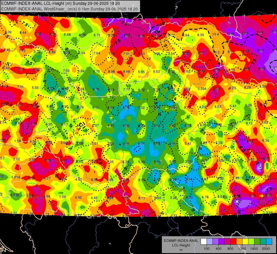Click the wind shear value 0.614
This screenshot has height=254, width=277.
(16, 177)
